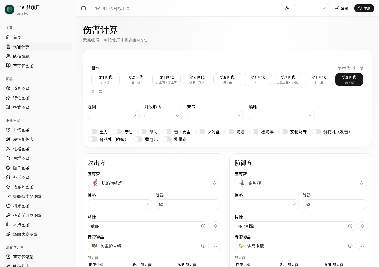Viewport: 379px width, 267px height.
Task: Enable the 蓄电池 toggle
Action: coord(138,139)
